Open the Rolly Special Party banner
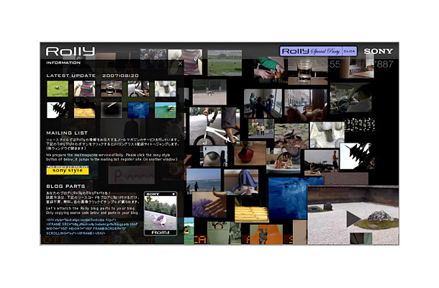This screenshot has height=288, width=439. (318, 51)
